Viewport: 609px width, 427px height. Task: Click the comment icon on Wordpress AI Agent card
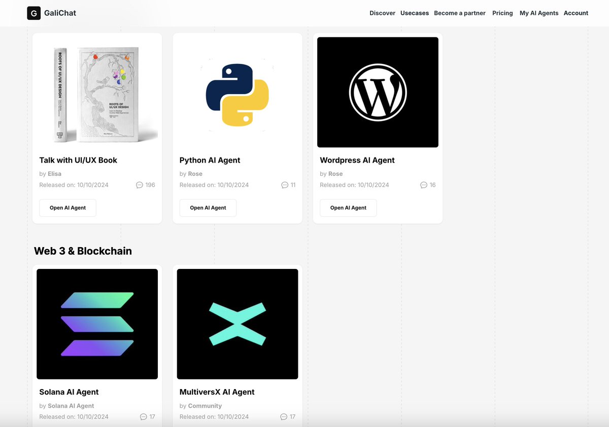(424, 185)
